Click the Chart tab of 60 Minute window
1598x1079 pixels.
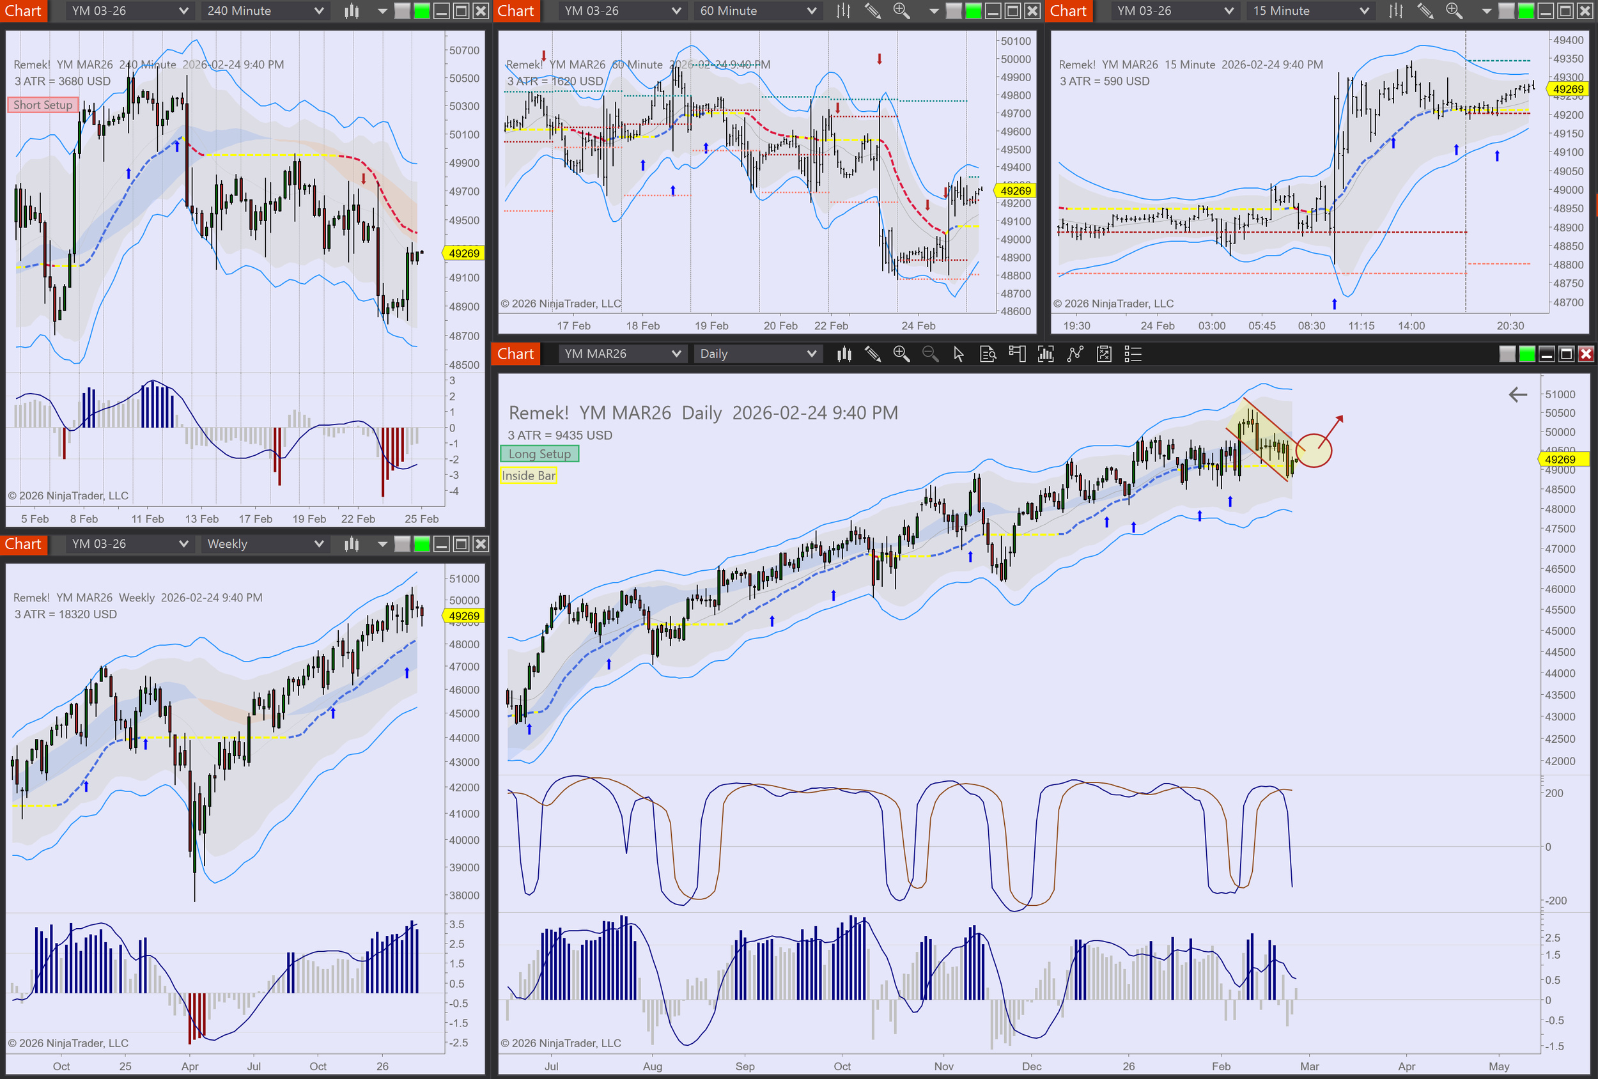[x=516, y=11]
